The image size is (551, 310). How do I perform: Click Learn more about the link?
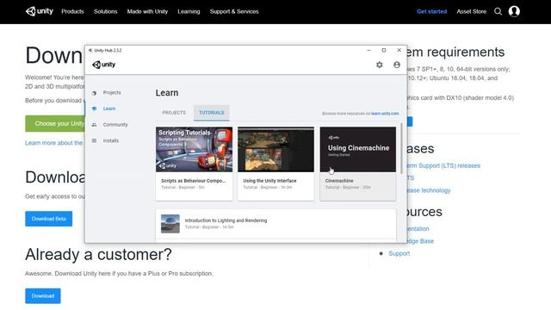(53, 143)
